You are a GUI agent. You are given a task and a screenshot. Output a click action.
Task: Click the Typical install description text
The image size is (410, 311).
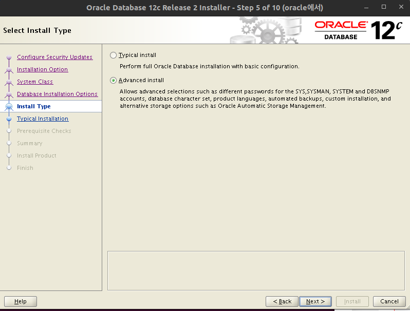pos(210,66)
